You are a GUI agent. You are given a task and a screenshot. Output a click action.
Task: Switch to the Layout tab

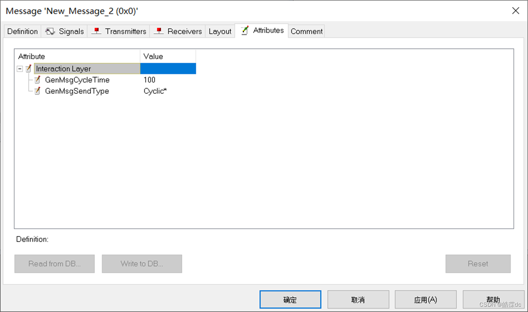[x=220, y=31]
